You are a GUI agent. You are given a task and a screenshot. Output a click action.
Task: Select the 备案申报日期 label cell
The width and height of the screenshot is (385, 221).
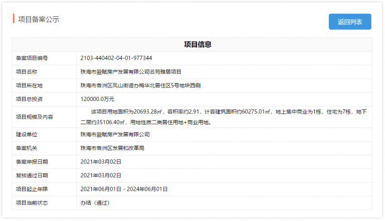pyautogui.click(x=44, y=162)
